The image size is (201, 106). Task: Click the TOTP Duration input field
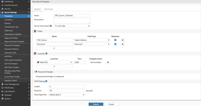pyautogui.click(x=67, y=90)
